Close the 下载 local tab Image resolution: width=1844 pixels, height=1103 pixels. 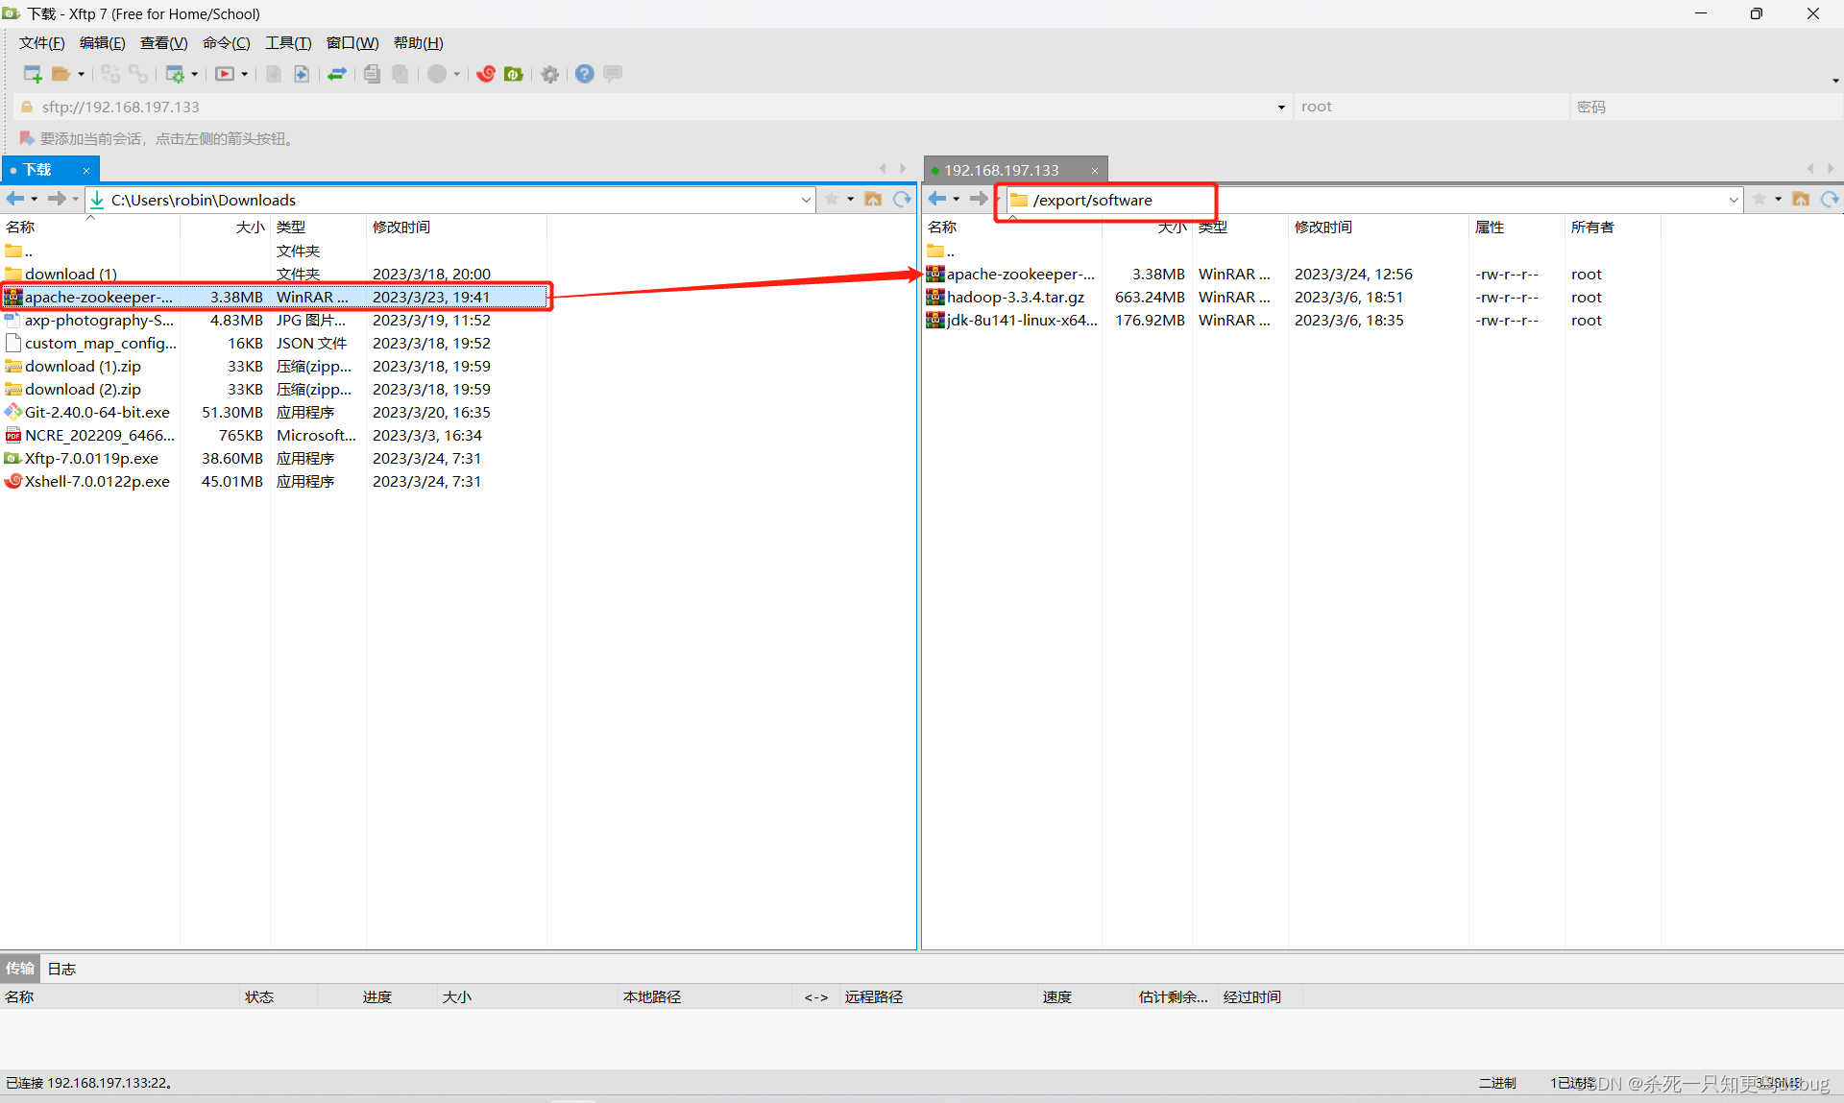86,171
